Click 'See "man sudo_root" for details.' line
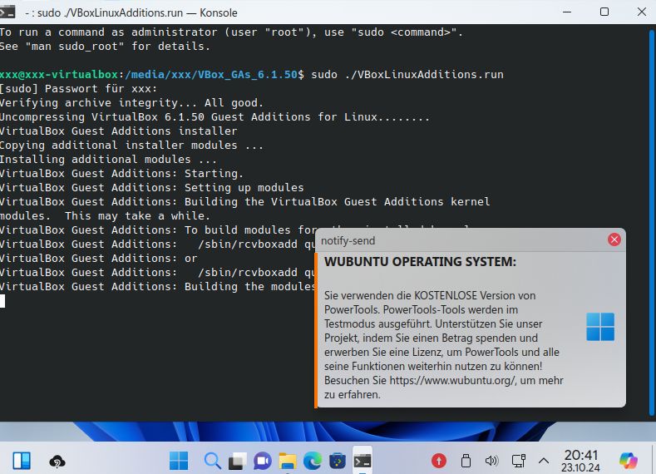Viewport: 656px width, 474px height. coord(105,47)
